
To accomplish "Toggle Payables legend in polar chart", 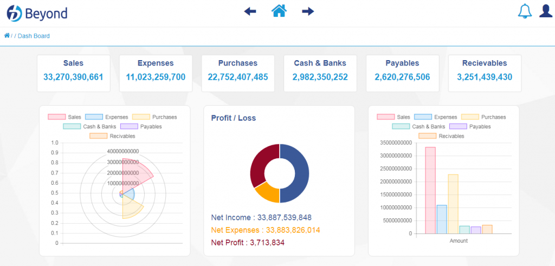I will pyautogui.click(x=141, y=126).
